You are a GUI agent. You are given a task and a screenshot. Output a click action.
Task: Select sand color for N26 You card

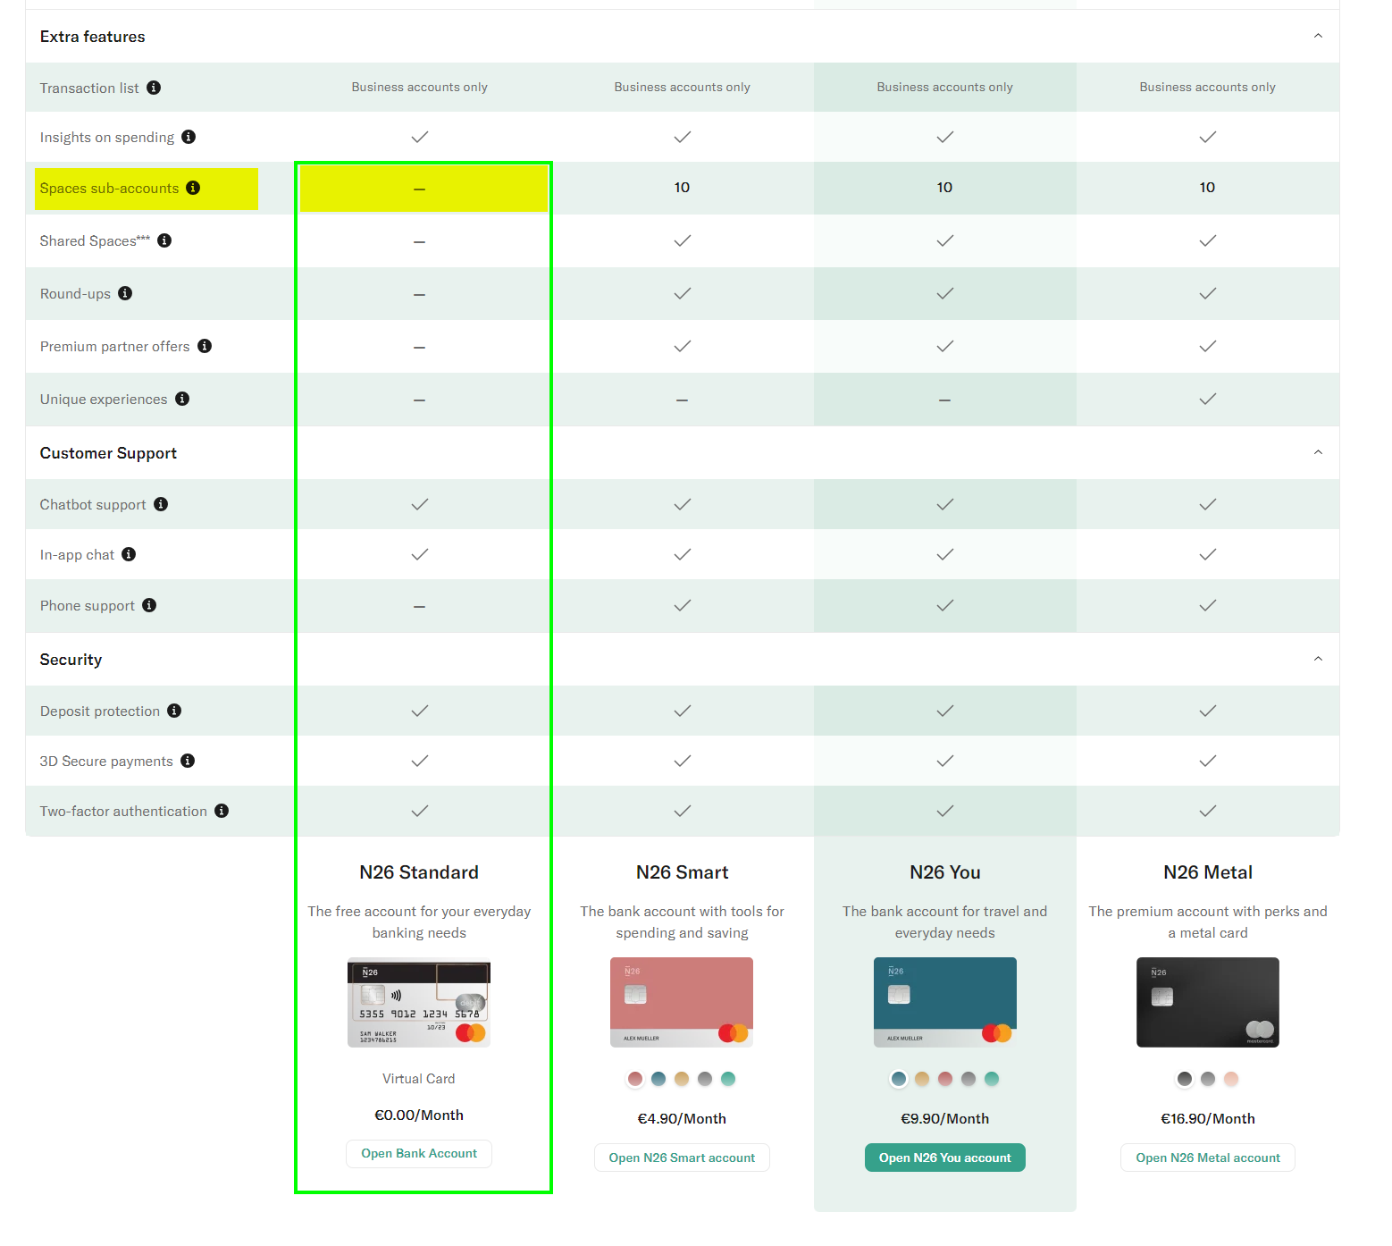(922, 1079)
